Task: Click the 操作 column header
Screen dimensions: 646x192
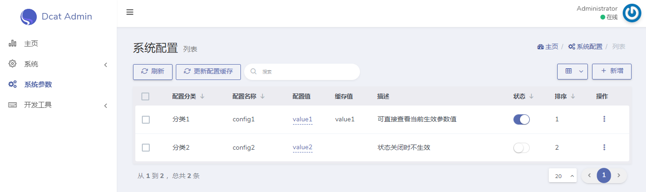Action: click(602, 96)
